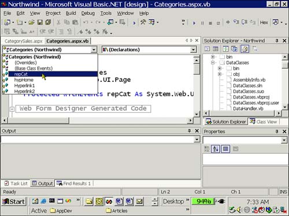The width and height of the screenshot is (289, 216).
Task: Open the (Declarations) method dropdown
Action: (193, 50)
